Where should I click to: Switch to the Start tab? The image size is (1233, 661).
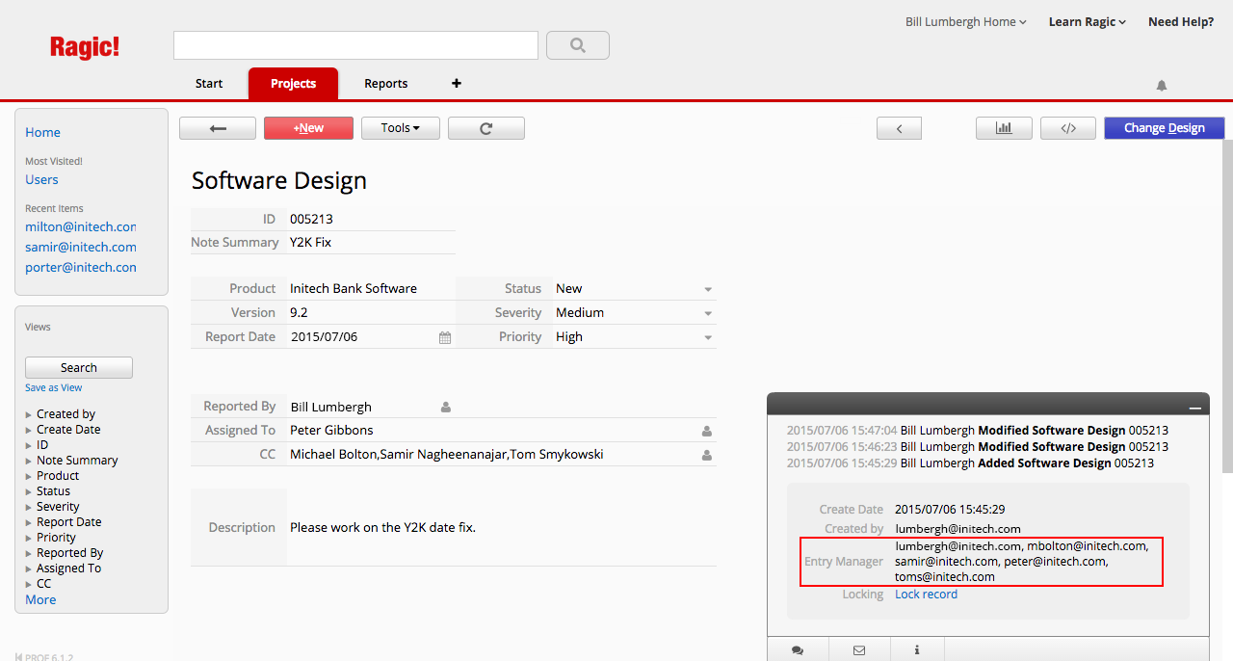click(209, 84)
